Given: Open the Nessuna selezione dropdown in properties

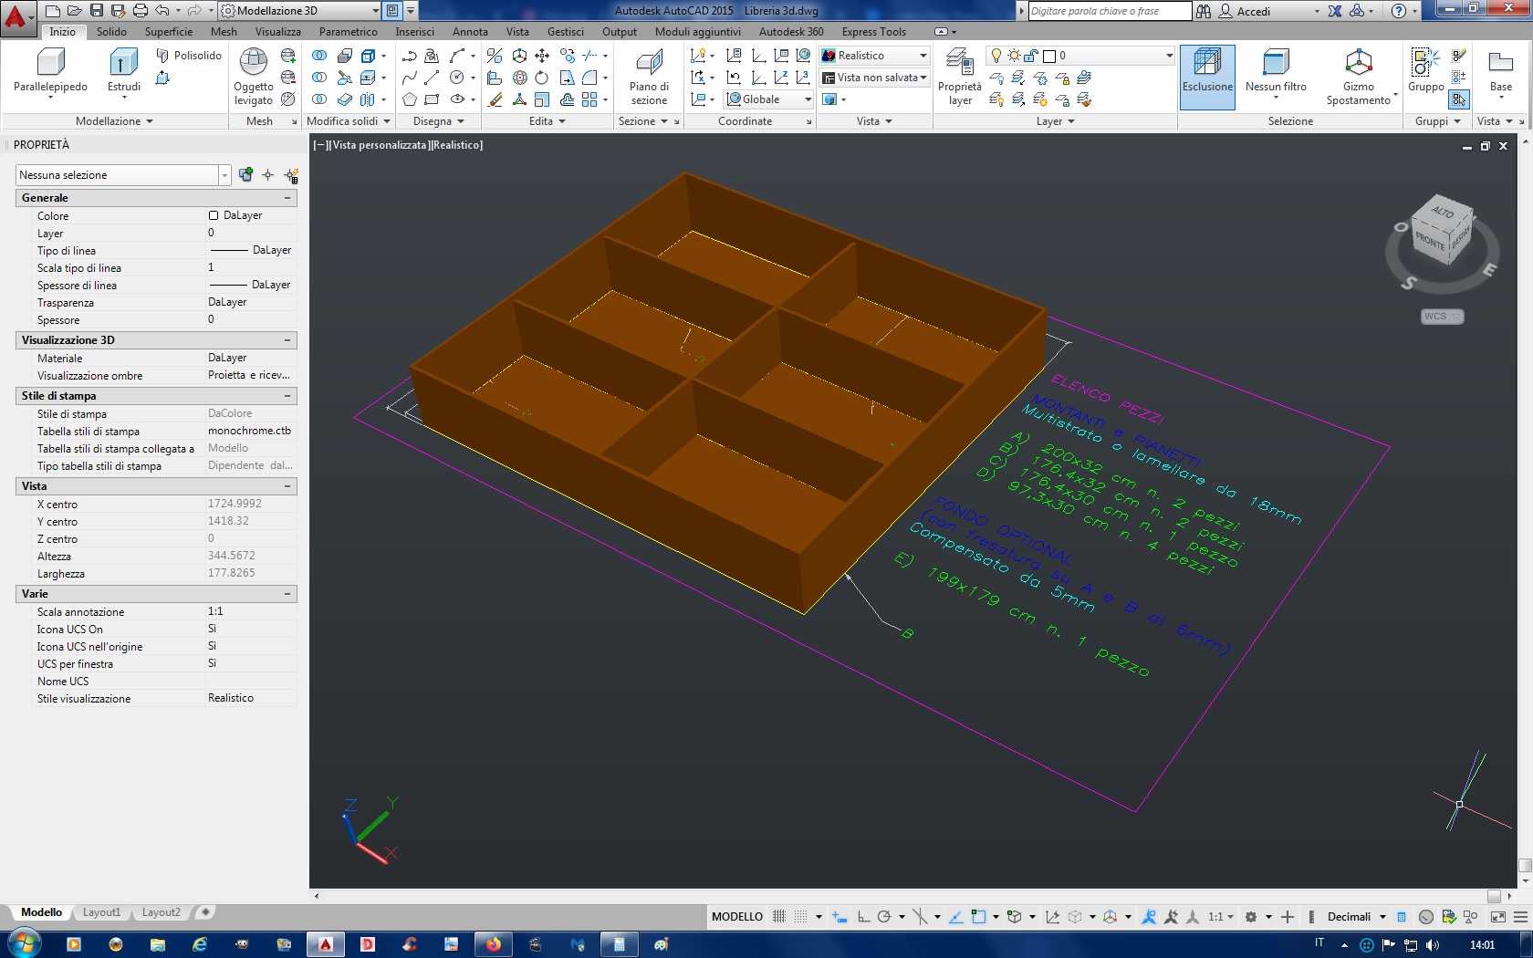Looking at the screenshot, I should click(x=122, y=175).
